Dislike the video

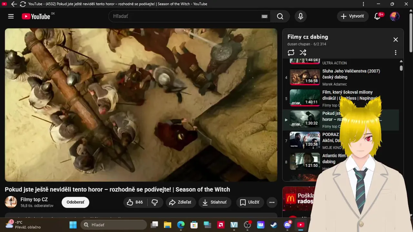pyautogui.click(x=155, y=202)
